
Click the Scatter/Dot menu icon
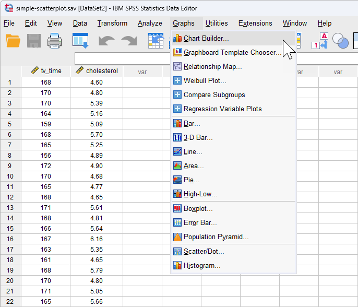coord(177,252)
